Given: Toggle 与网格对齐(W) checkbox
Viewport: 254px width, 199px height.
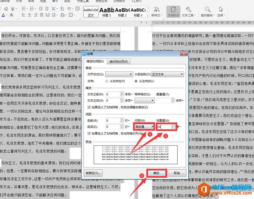Looking at the screenshot, I should coord(89,133).
